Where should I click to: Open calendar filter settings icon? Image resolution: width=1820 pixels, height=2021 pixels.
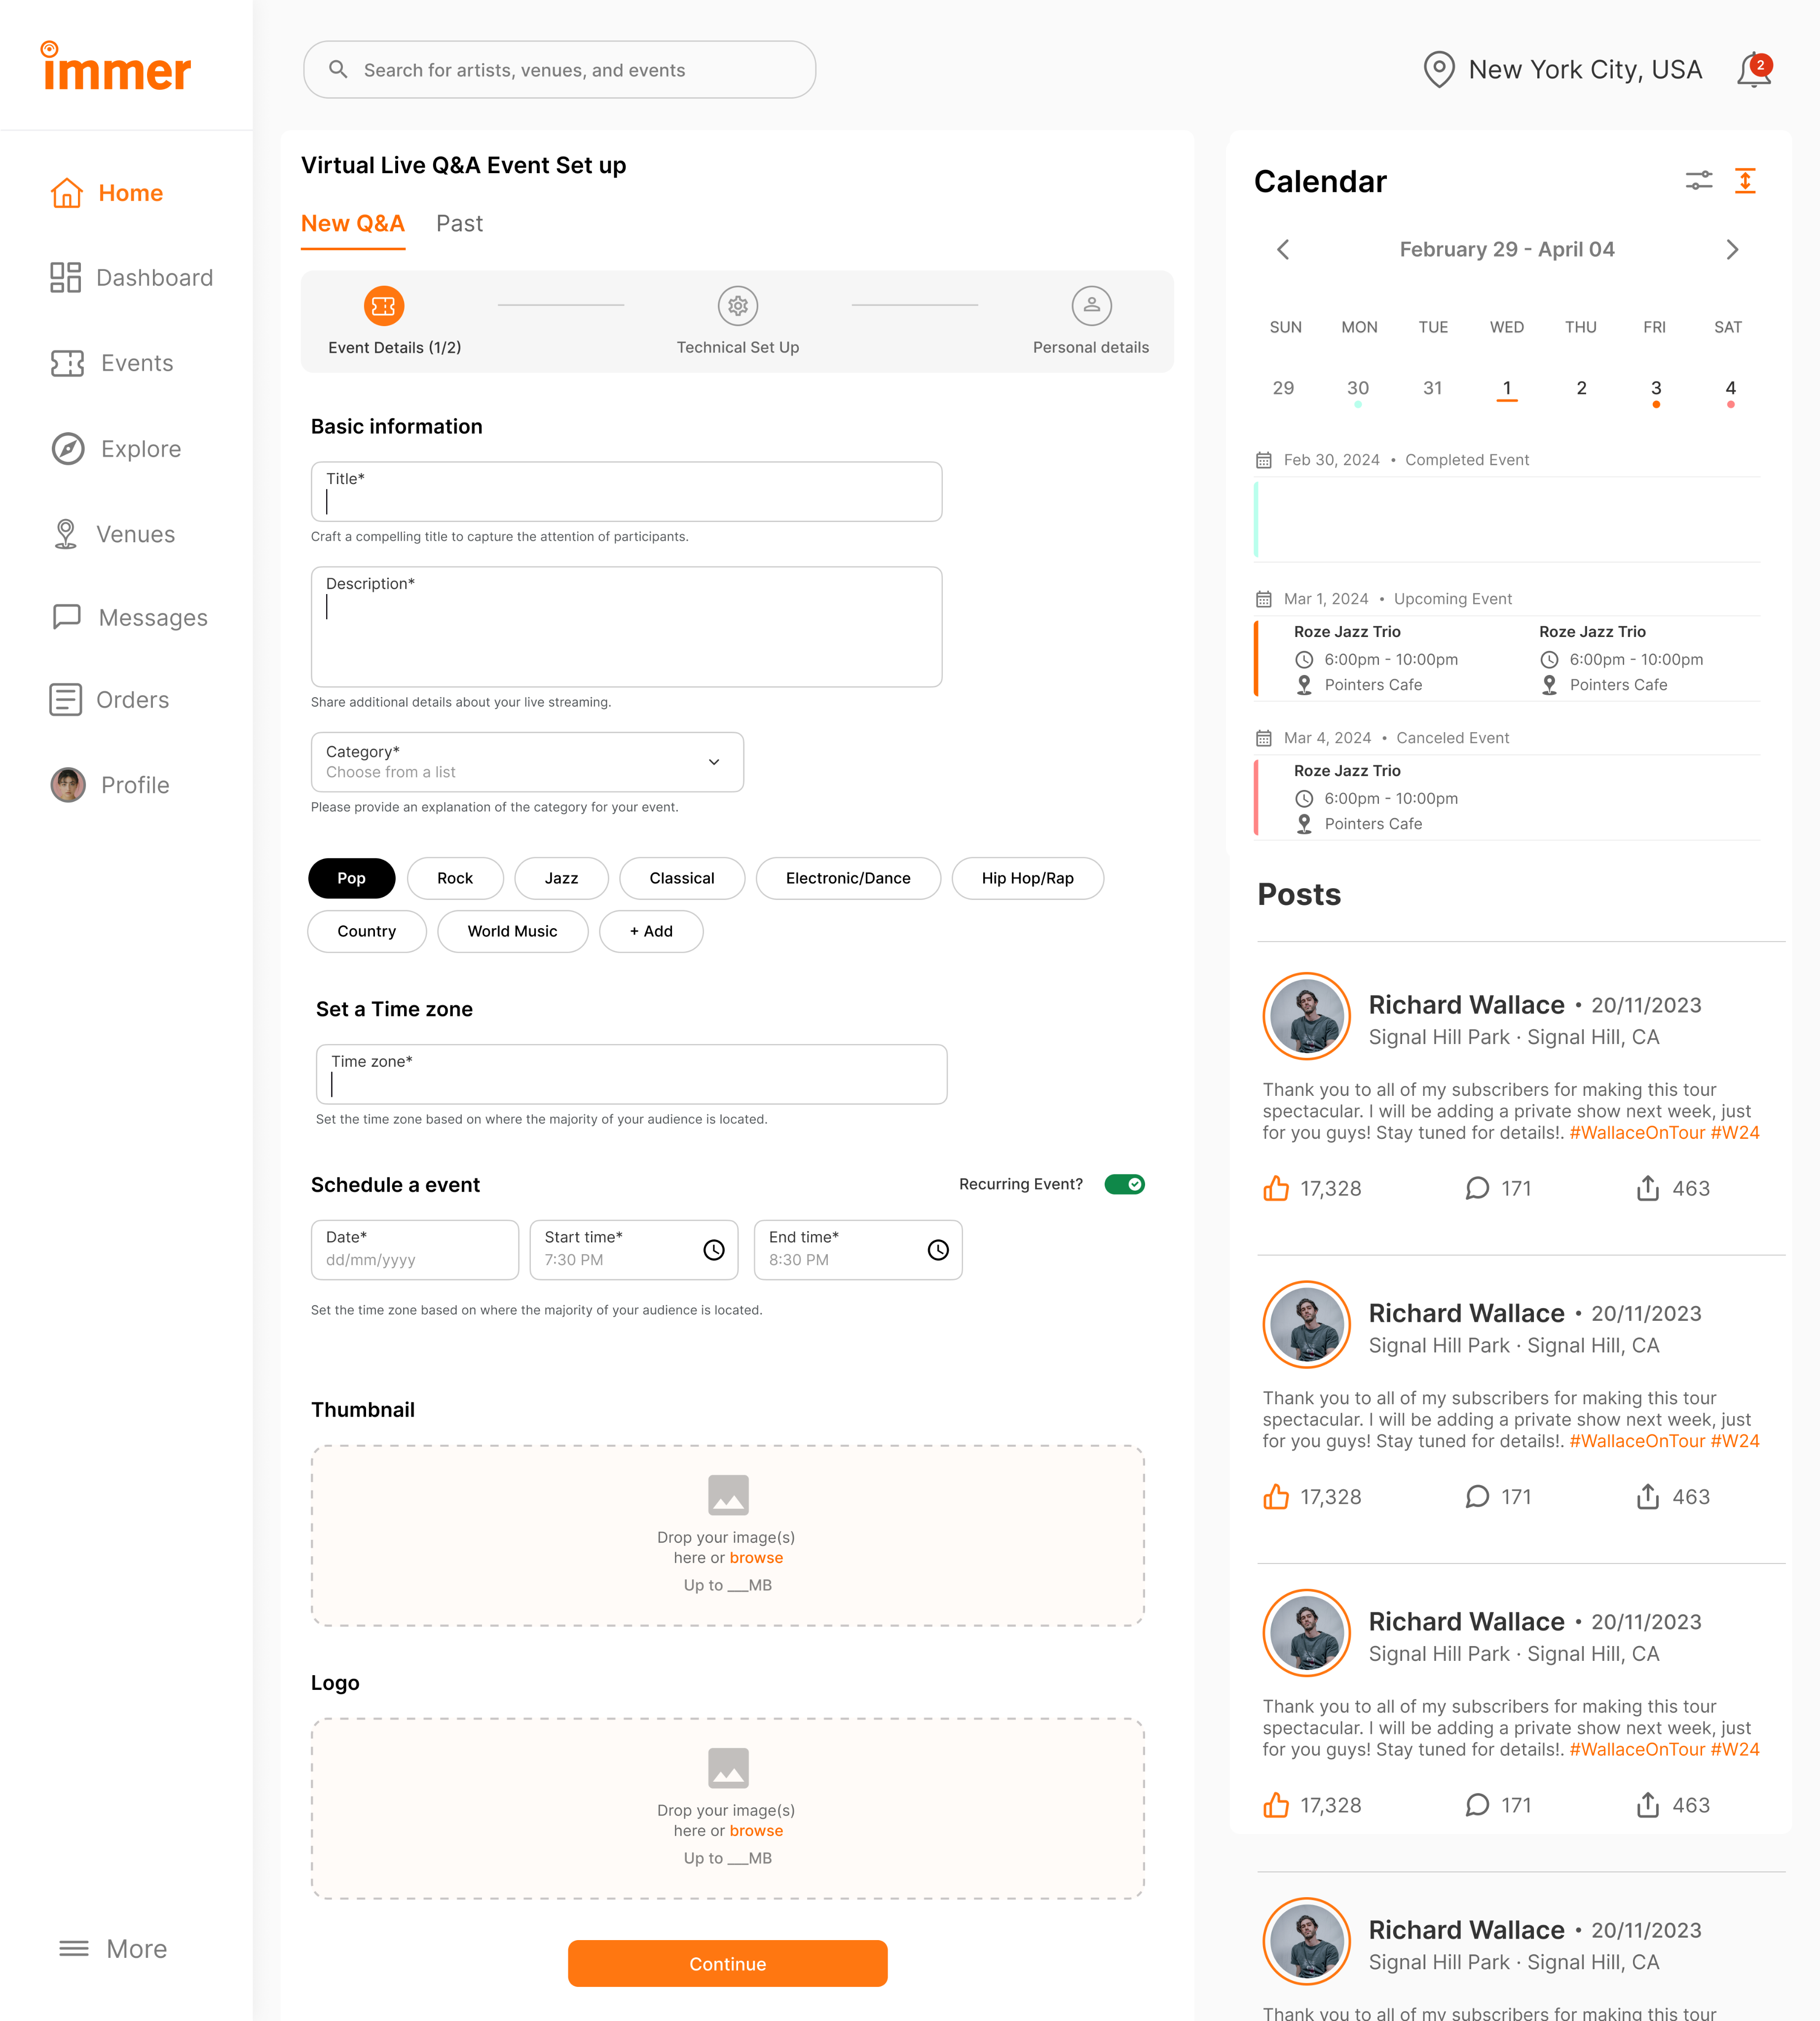(x=1698, y=181)
